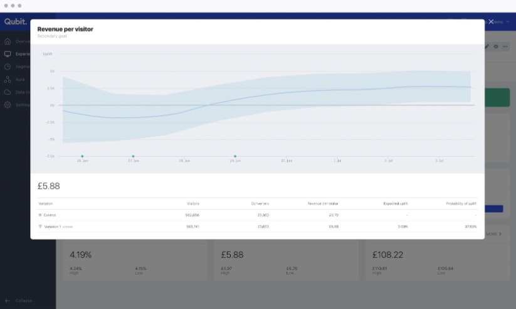Viewport: 516px width, 309px height.
Task: Open Settings gear icon in sidebar
Action: coord(8,105)
